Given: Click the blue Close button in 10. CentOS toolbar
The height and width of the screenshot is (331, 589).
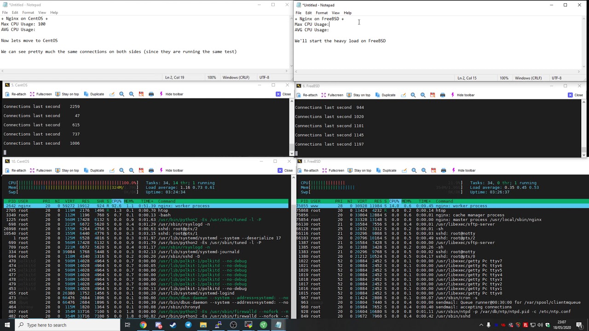Looking at the screenshot, I should [x=285, y=171].
